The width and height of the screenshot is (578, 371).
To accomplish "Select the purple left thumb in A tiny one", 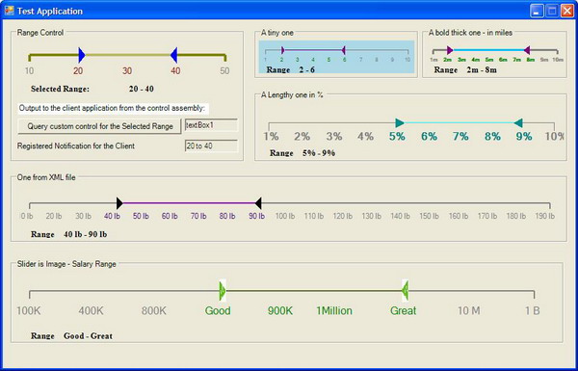I will click(x=282, y=50).
